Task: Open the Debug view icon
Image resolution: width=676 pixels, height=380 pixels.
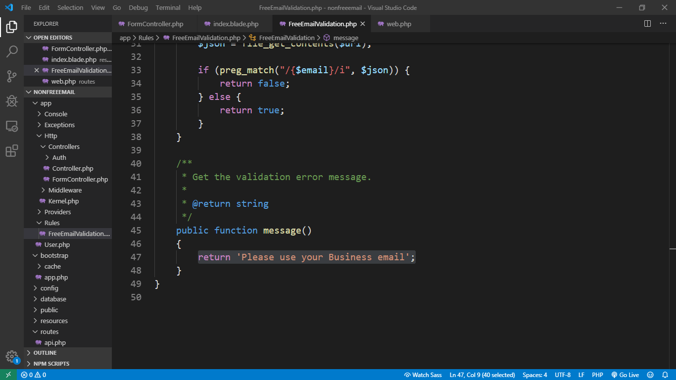Action: point(12,101)
